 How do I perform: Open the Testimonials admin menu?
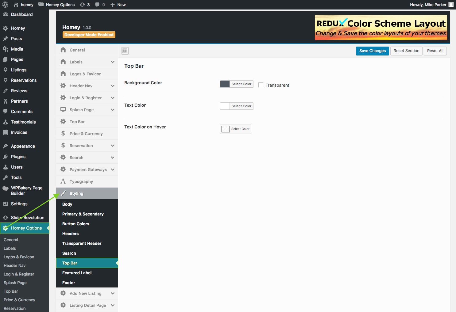click(x=25, y=122)
